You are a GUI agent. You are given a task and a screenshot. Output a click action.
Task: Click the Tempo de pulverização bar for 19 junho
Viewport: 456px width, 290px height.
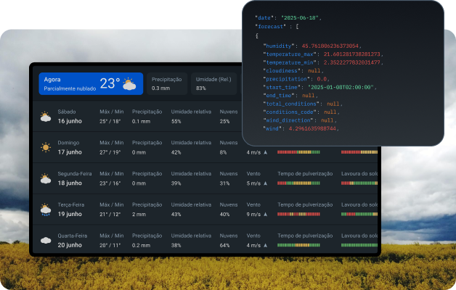298,214
